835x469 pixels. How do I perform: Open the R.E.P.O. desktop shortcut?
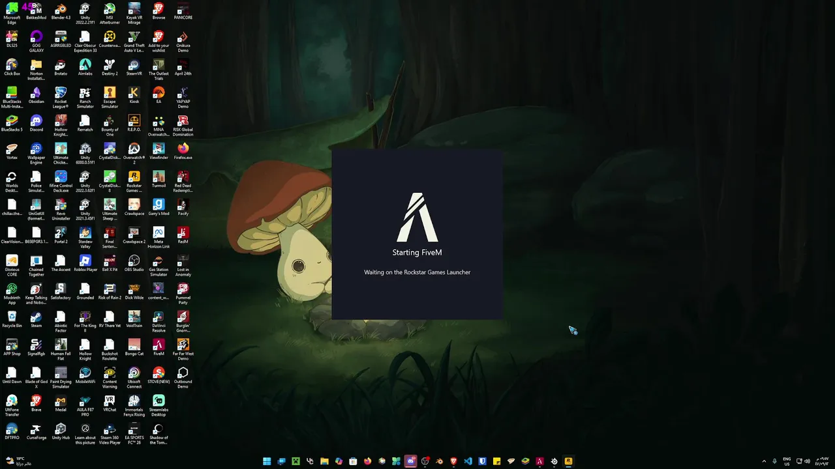[134, 124]
